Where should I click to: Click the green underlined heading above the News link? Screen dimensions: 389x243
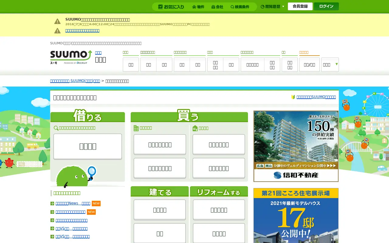(67, 193)
